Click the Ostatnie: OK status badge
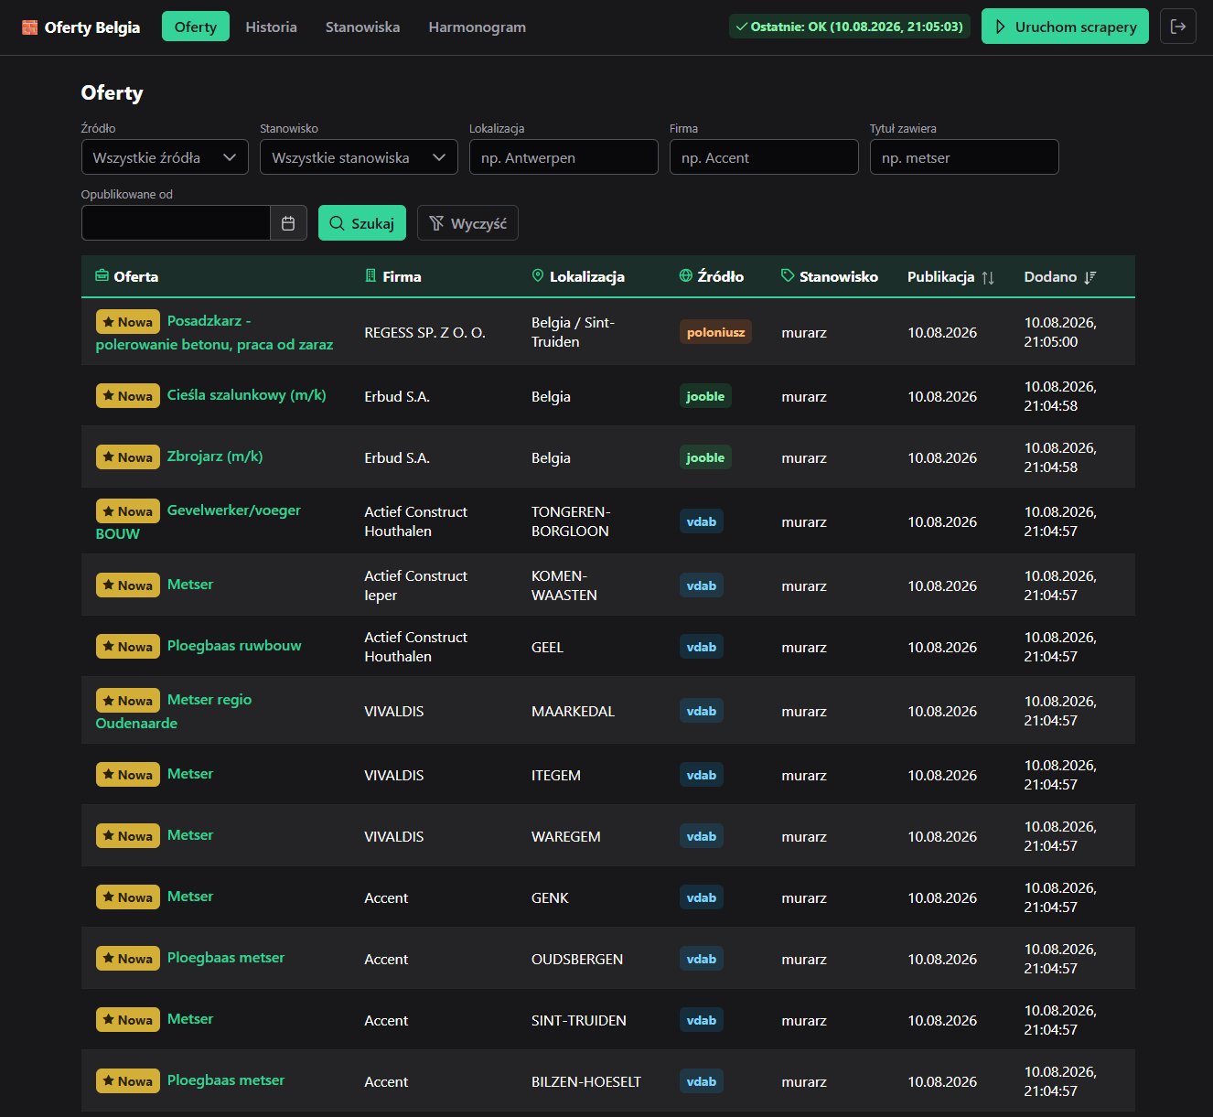This screenshot has width=1213, height=1117. tap(850, 27)
